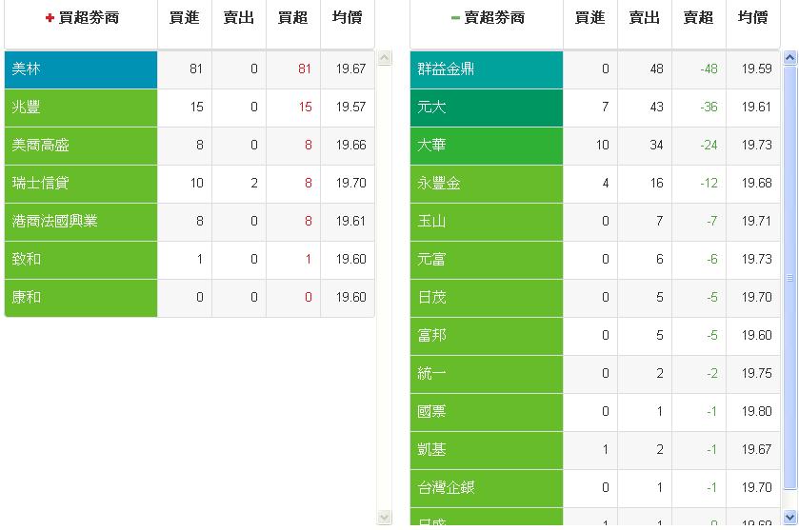Select broker 美商高盛
The width and height of the screenshot is (799, 530).
tap(81, 146)
